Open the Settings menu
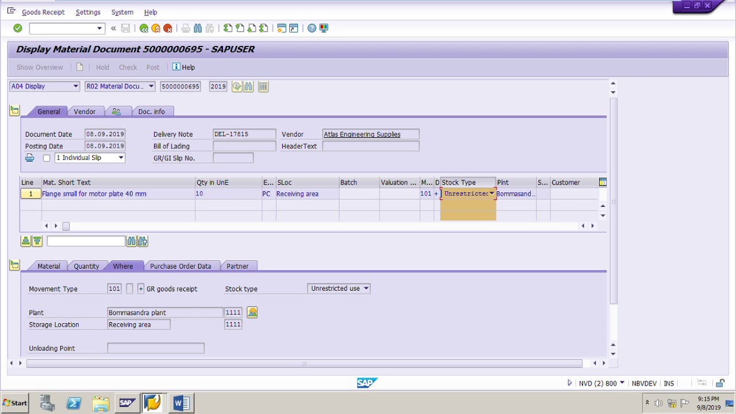This screenshot has width=736, height=414. (88, 12)
